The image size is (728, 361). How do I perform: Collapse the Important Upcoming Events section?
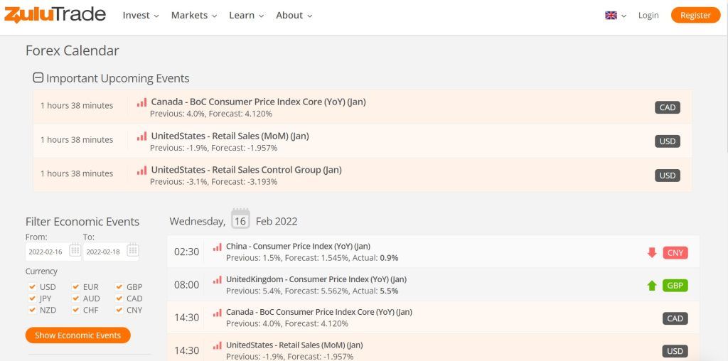[x=38, y=77]
